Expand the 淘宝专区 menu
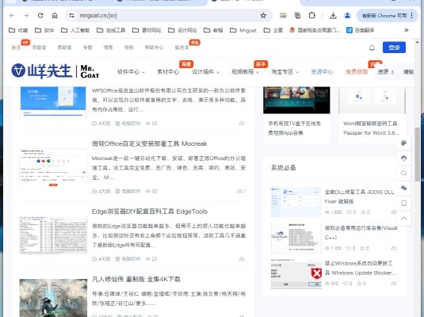The height and width of the screenshot is (317, 424). click(285, 72)
